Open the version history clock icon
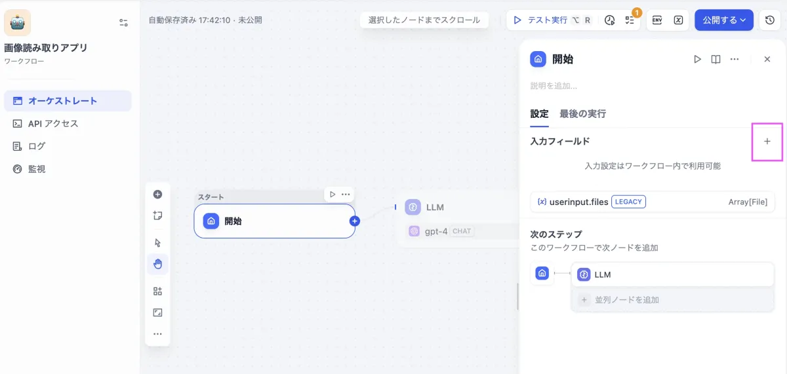The image size is (787, 374). [x=770, y=20]
